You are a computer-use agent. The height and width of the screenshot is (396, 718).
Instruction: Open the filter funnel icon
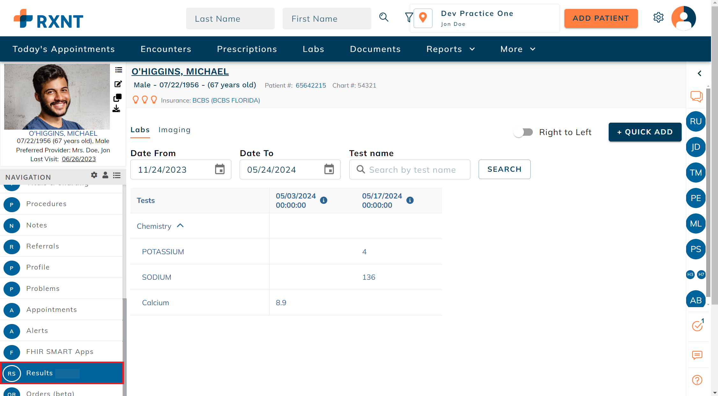click(409, 18)
